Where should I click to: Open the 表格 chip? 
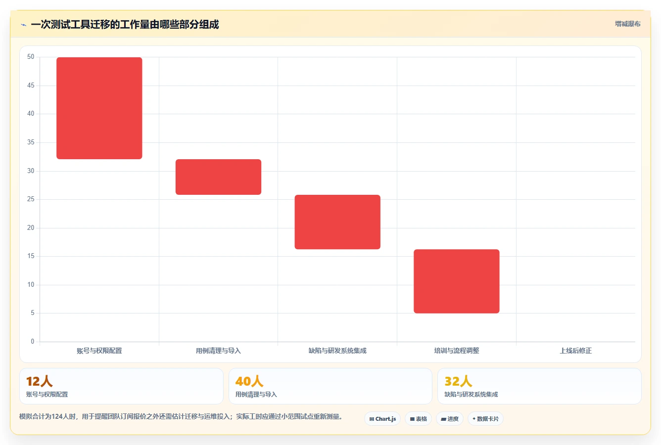(418, 419)
